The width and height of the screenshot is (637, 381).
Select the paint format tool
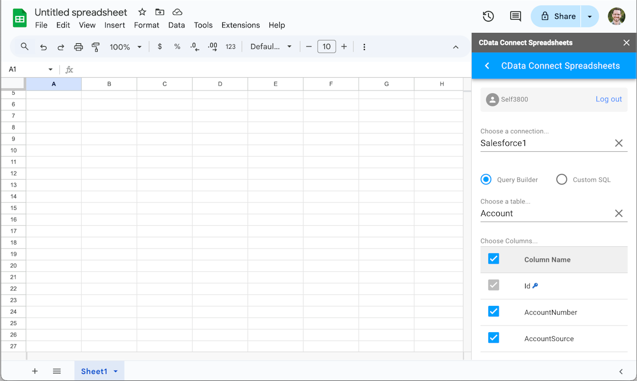tap(95, 47)
